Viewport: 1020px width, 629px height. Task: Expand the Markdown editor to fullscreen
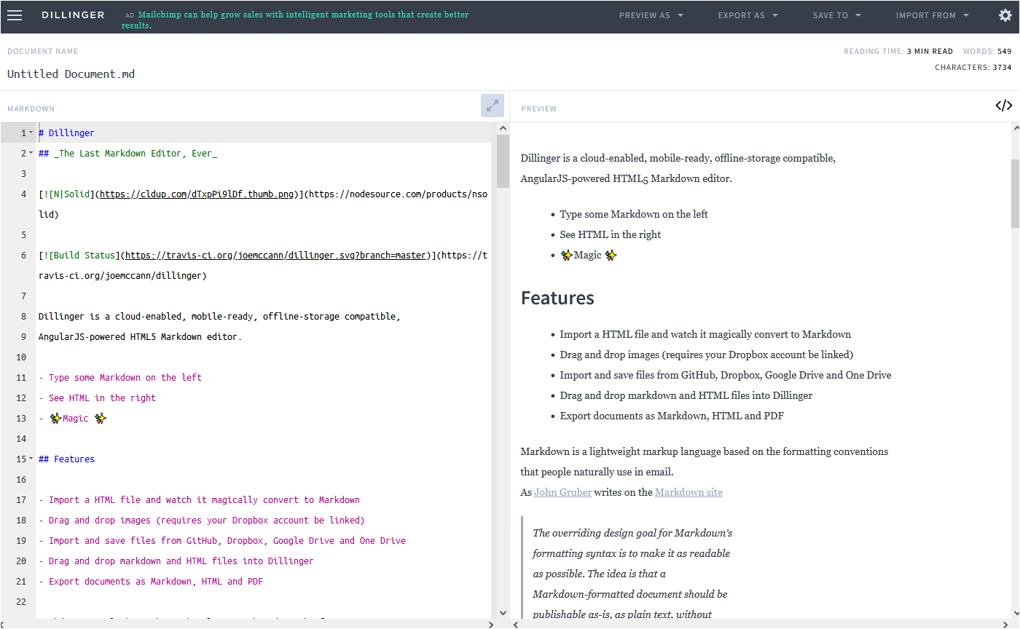[492, 106]
